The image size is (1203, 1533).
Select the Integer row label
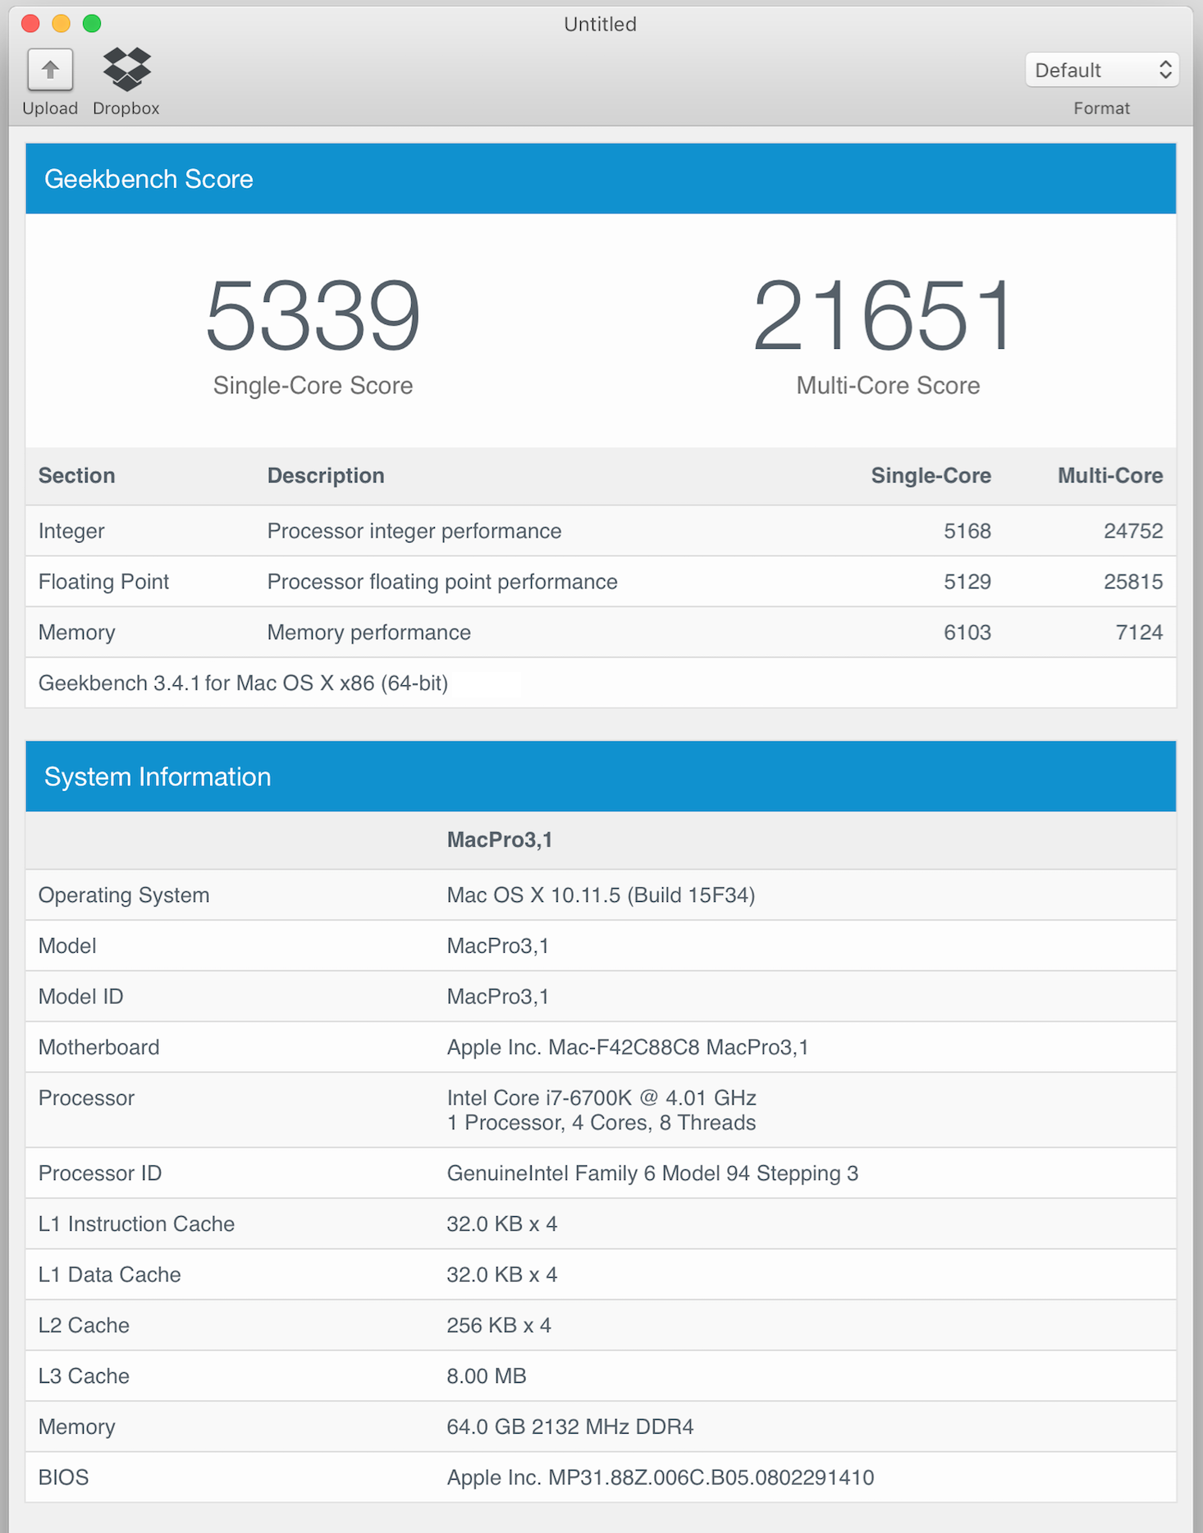point(71,531)
